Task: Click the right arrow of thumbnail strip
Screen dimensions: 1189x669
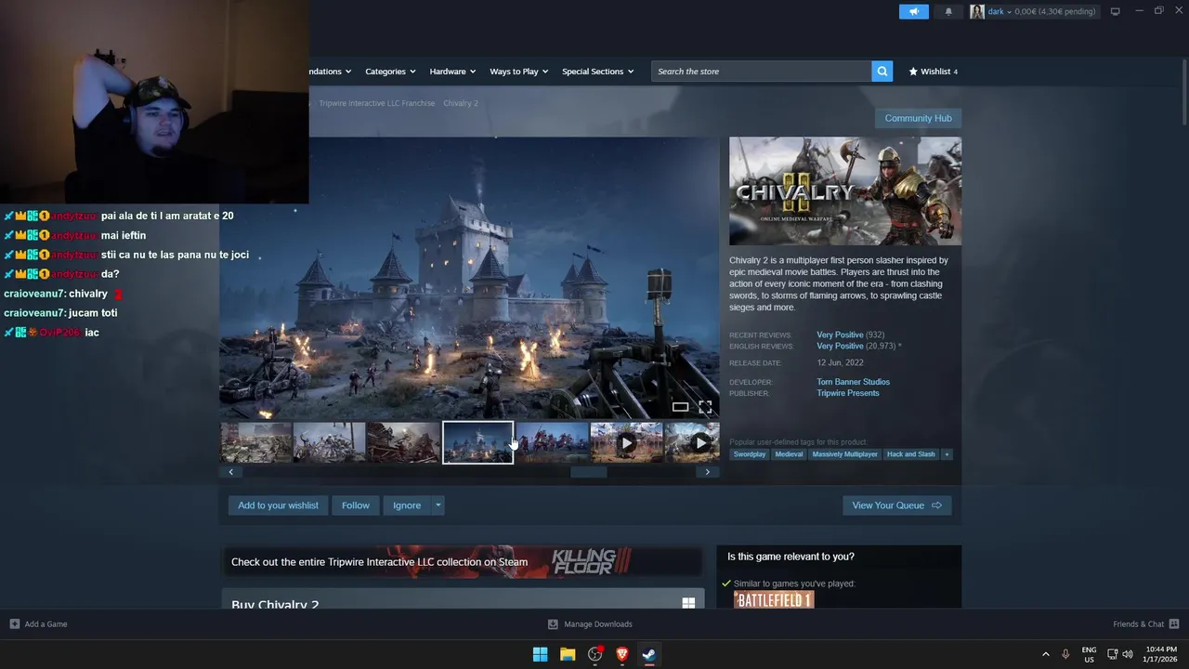Action: [x=707, y=472]
